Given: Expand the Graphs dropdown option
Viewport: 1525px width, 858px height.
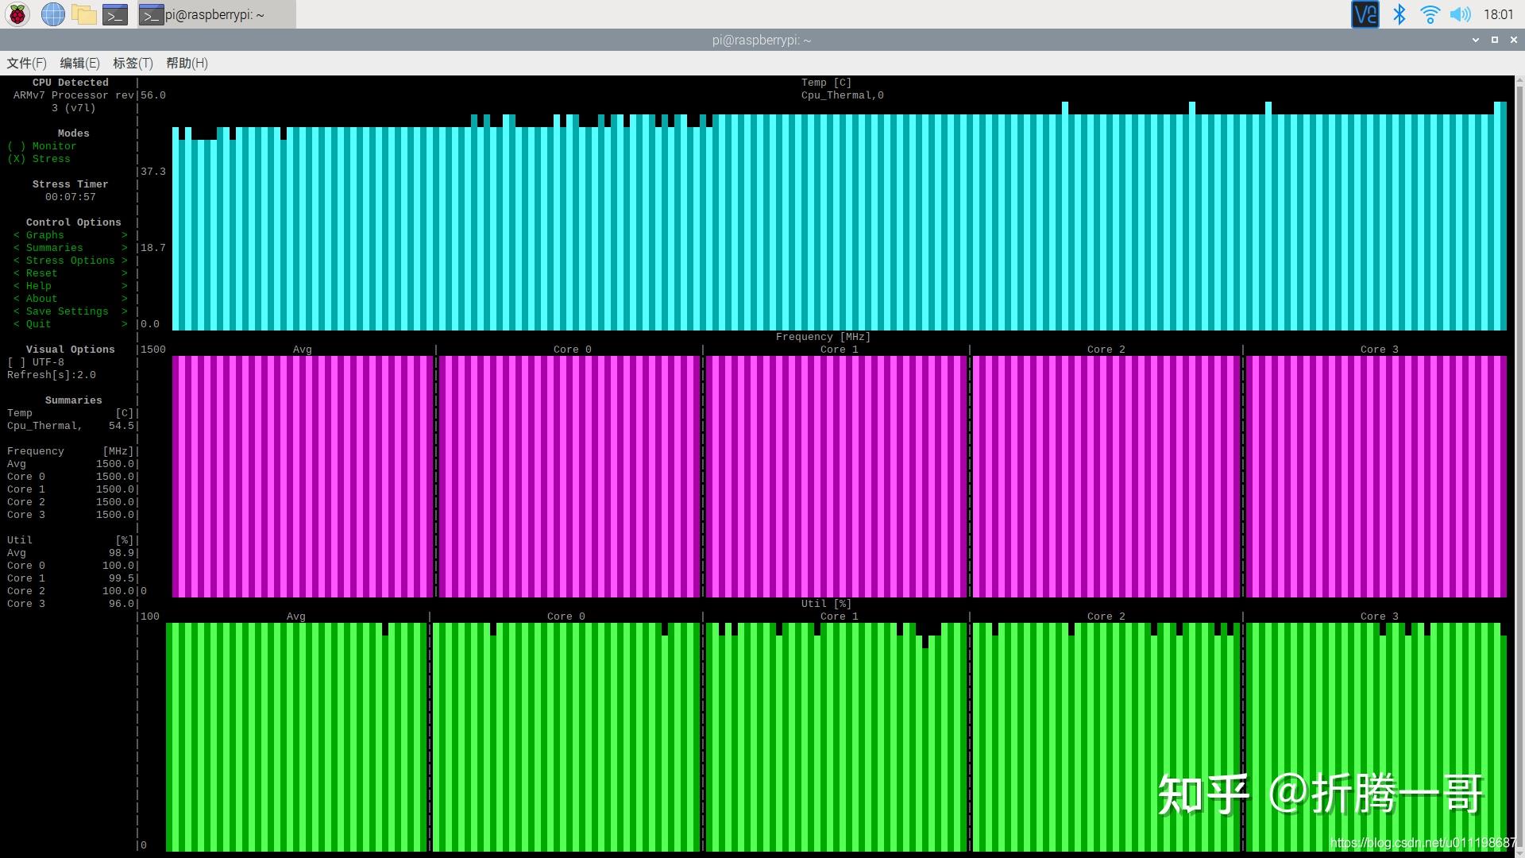Looking at the screenshot, I should [67, 234].
